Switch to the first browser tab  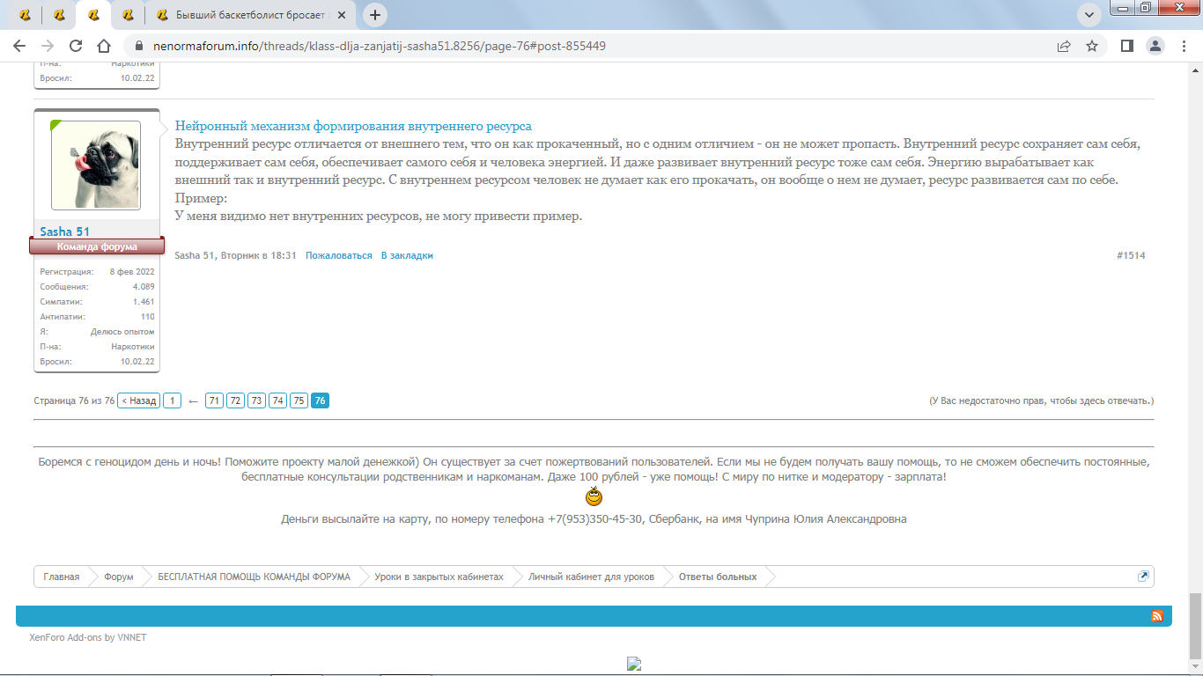coord(26,15)
